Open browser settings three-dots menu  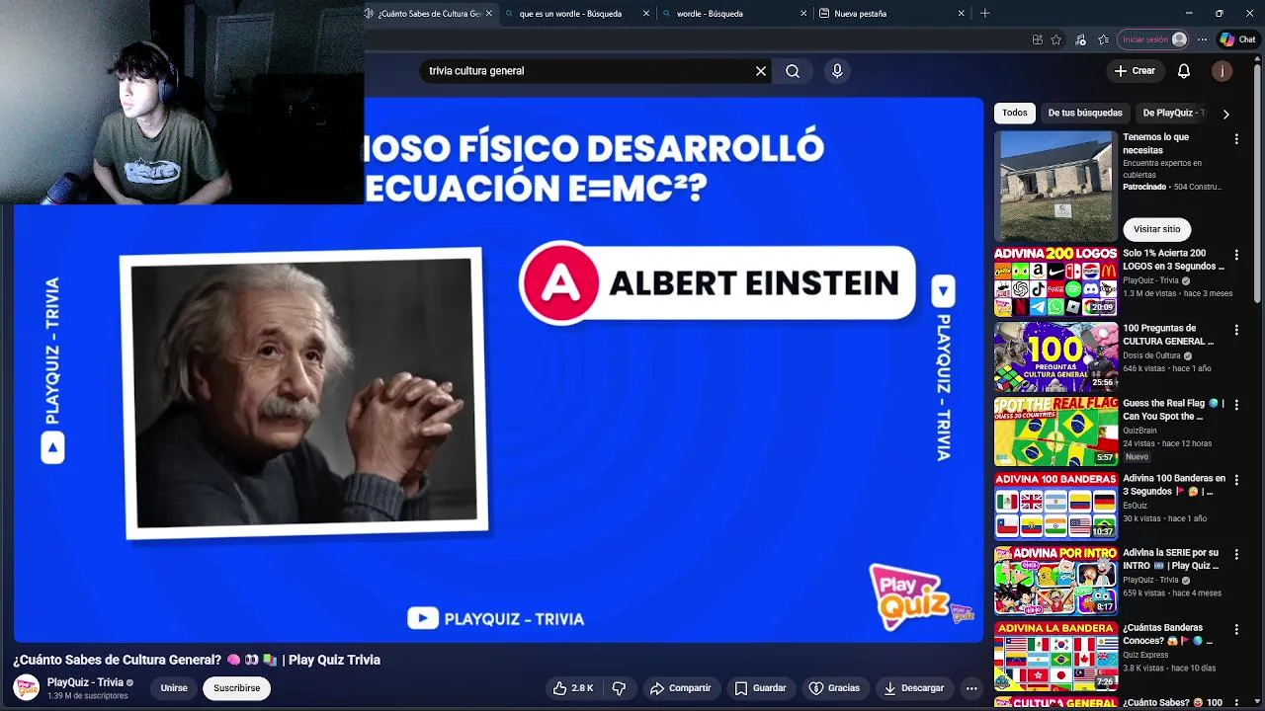coord(1202,39)
